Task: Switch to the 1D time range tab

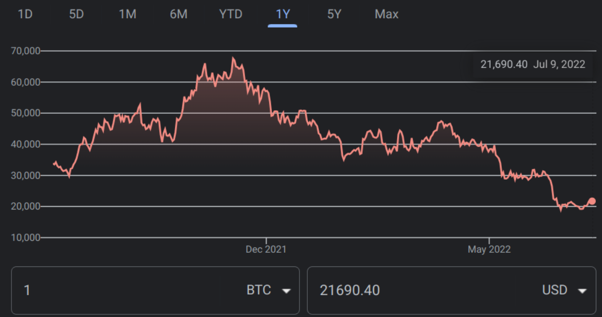Action: pos(25,14)
